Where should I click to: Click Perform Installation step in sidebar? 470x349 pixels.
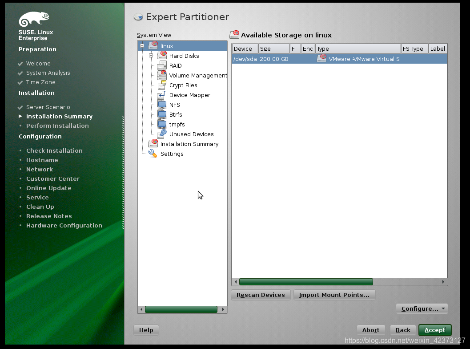[57, 126]
